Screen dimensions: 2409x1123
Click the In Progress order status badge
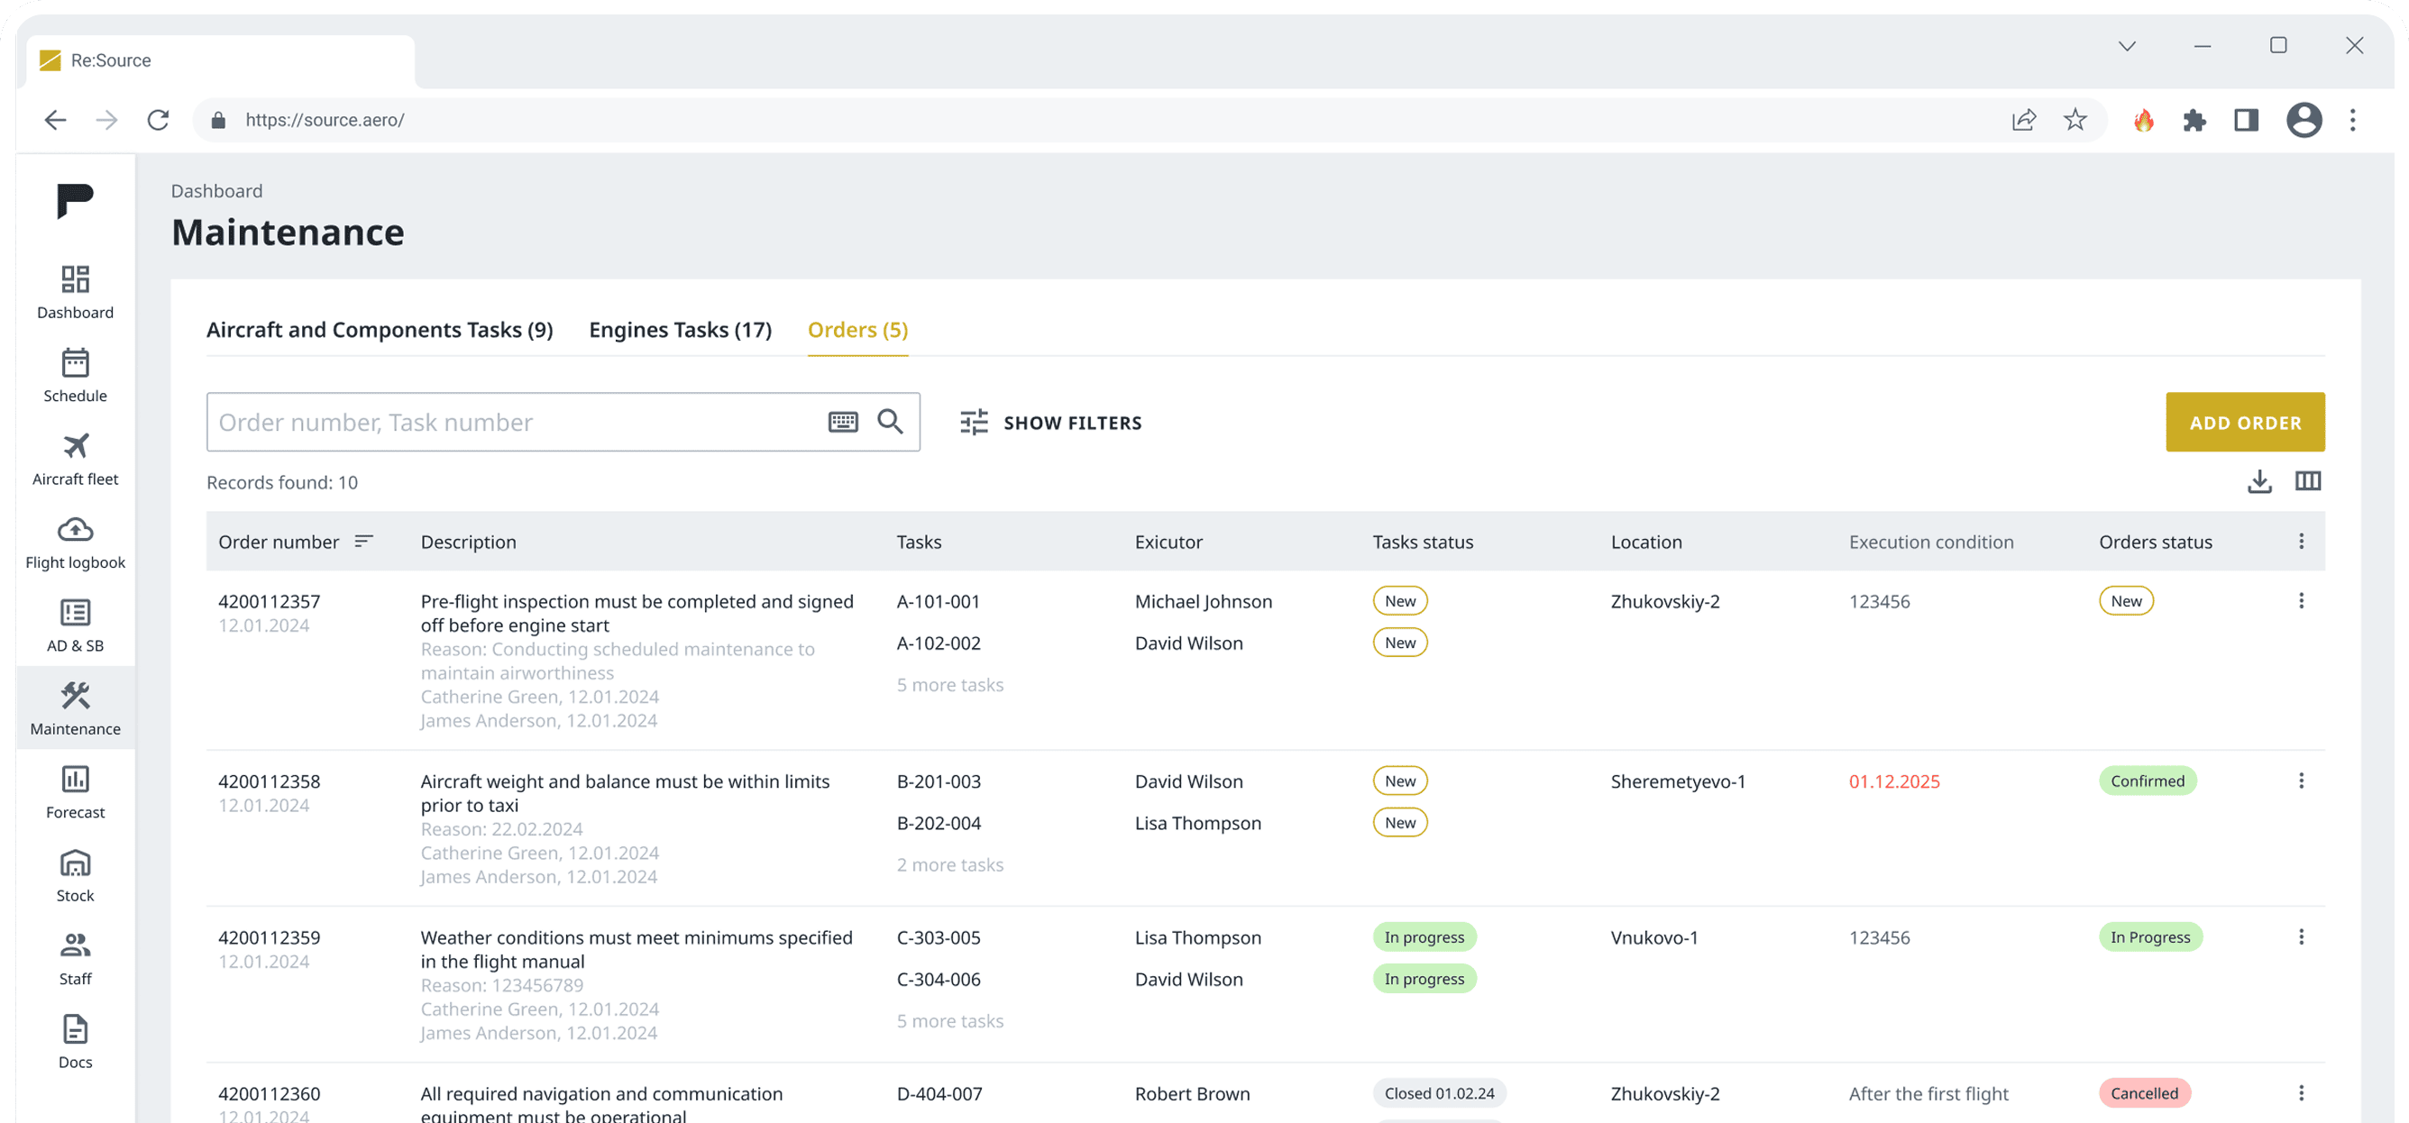click(x=2150, y=937)
